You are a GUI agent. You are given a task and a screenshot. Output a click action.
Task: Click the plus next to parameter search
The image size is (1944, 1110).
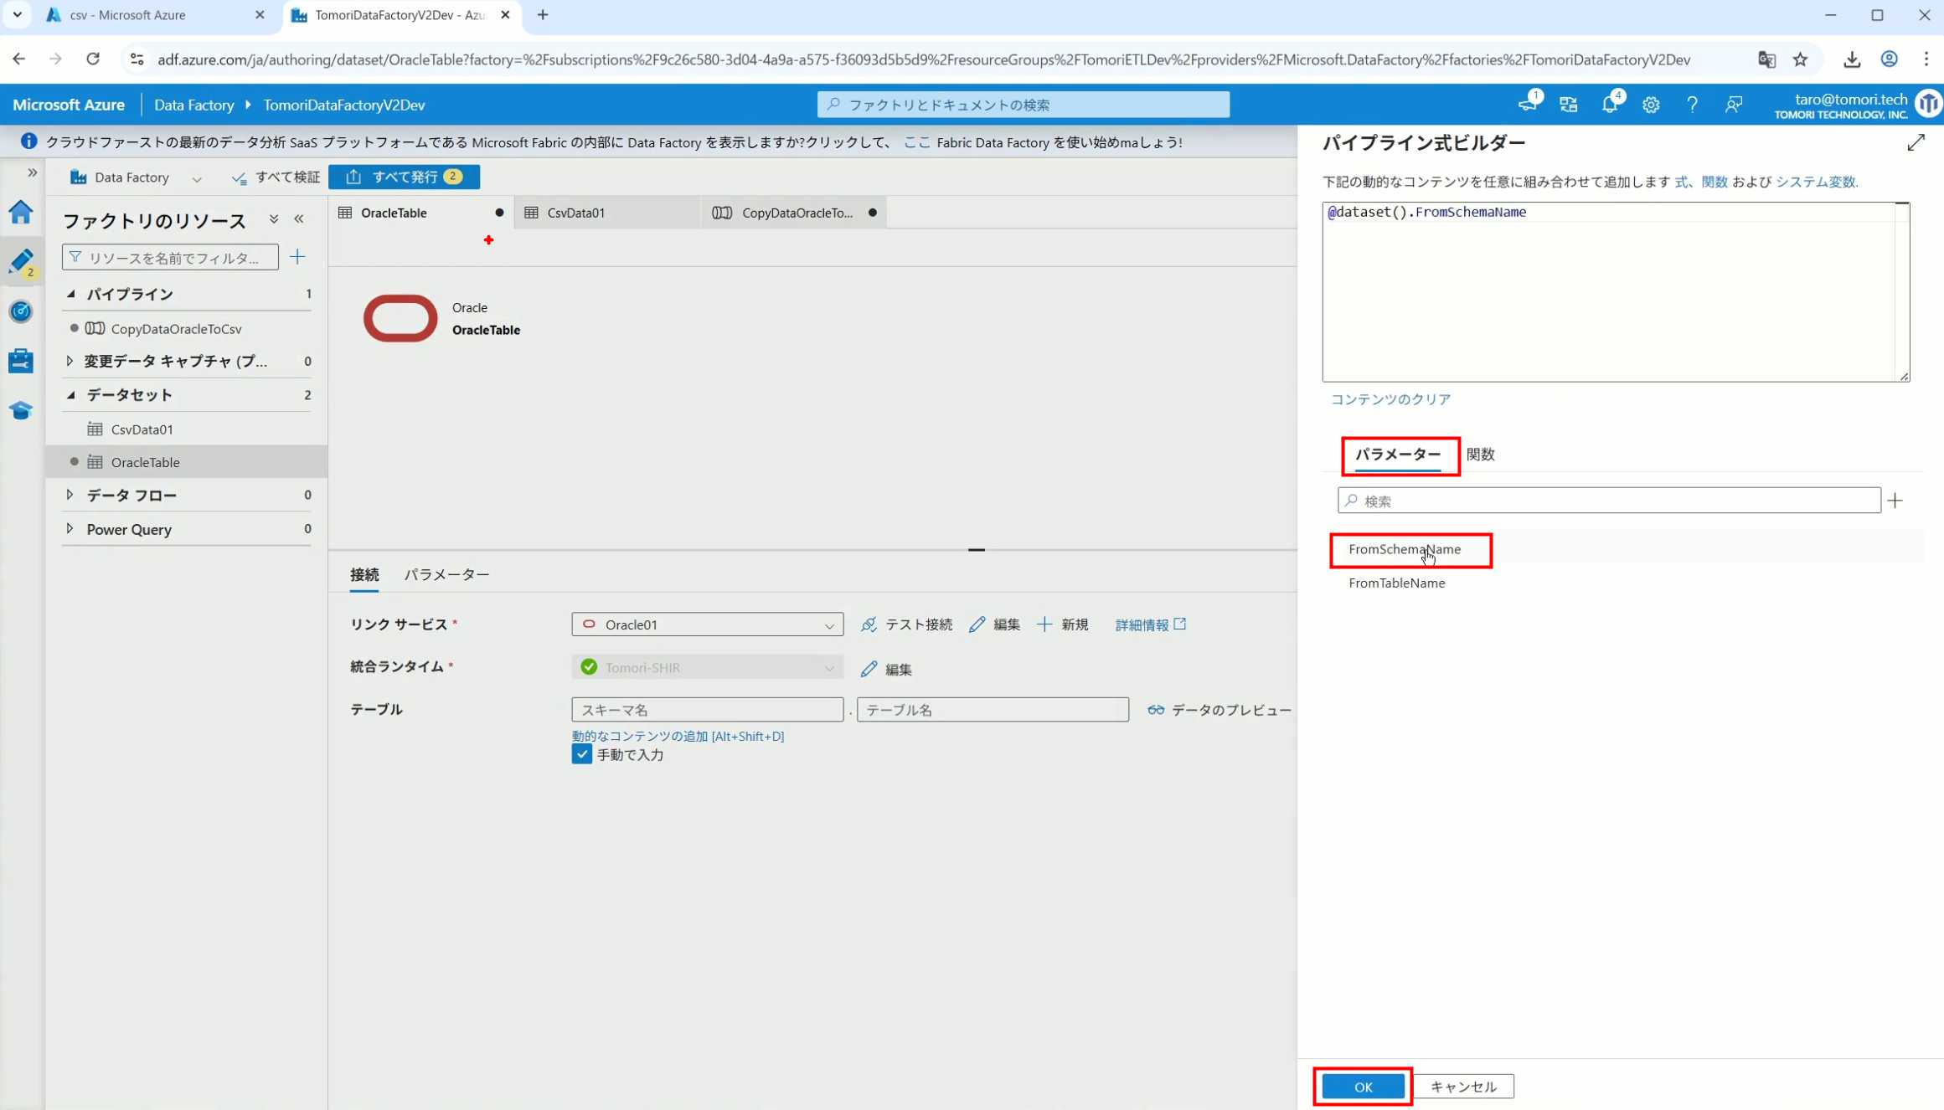[x=1895, y=501]
